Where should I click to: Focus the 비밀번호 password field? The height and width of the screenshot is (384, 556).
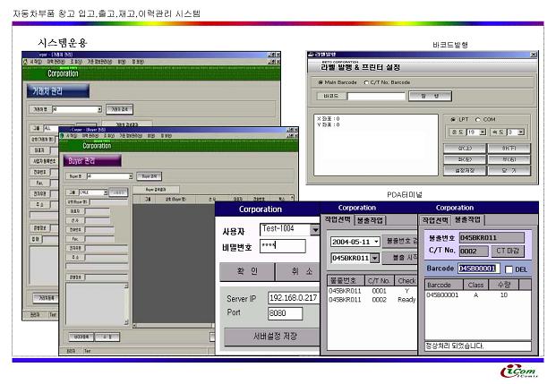click(x=282, y=245)
